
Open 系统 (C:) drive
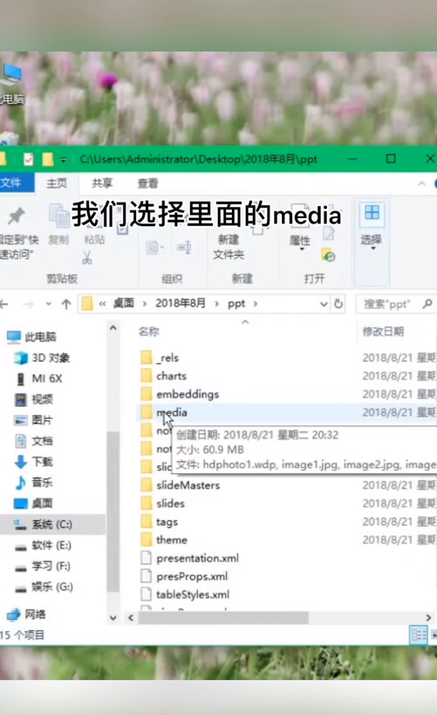click(52, 525)
